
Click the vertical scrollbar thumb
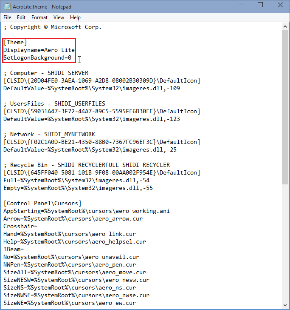pyautogui.click(x=285, y=107)
